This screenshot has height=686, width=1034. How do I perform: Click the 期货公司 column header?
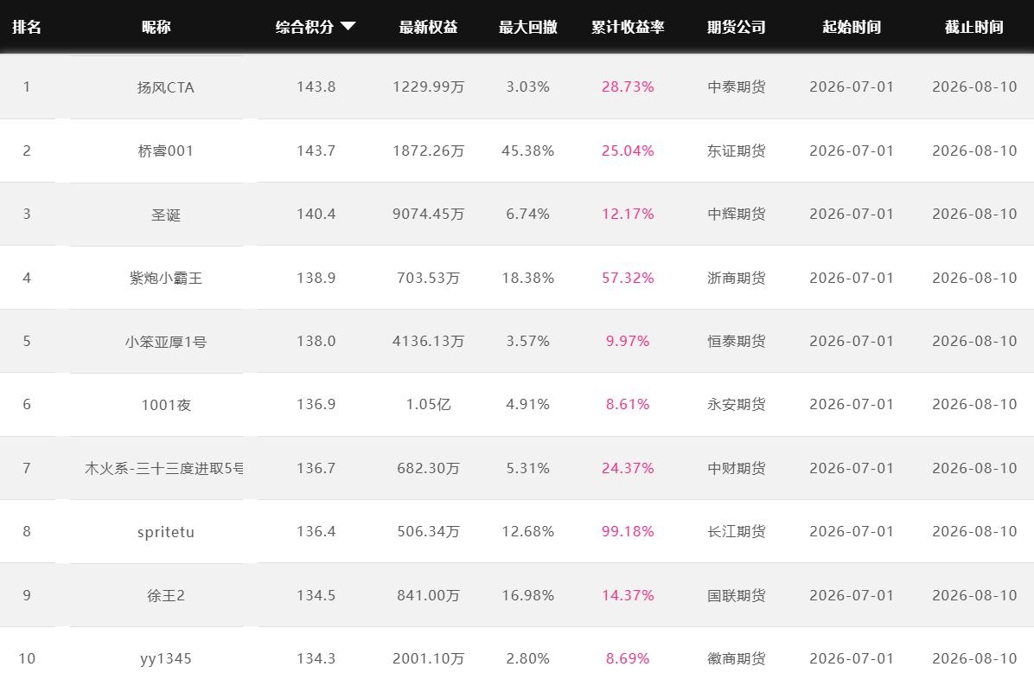click(x=737, y=27)
